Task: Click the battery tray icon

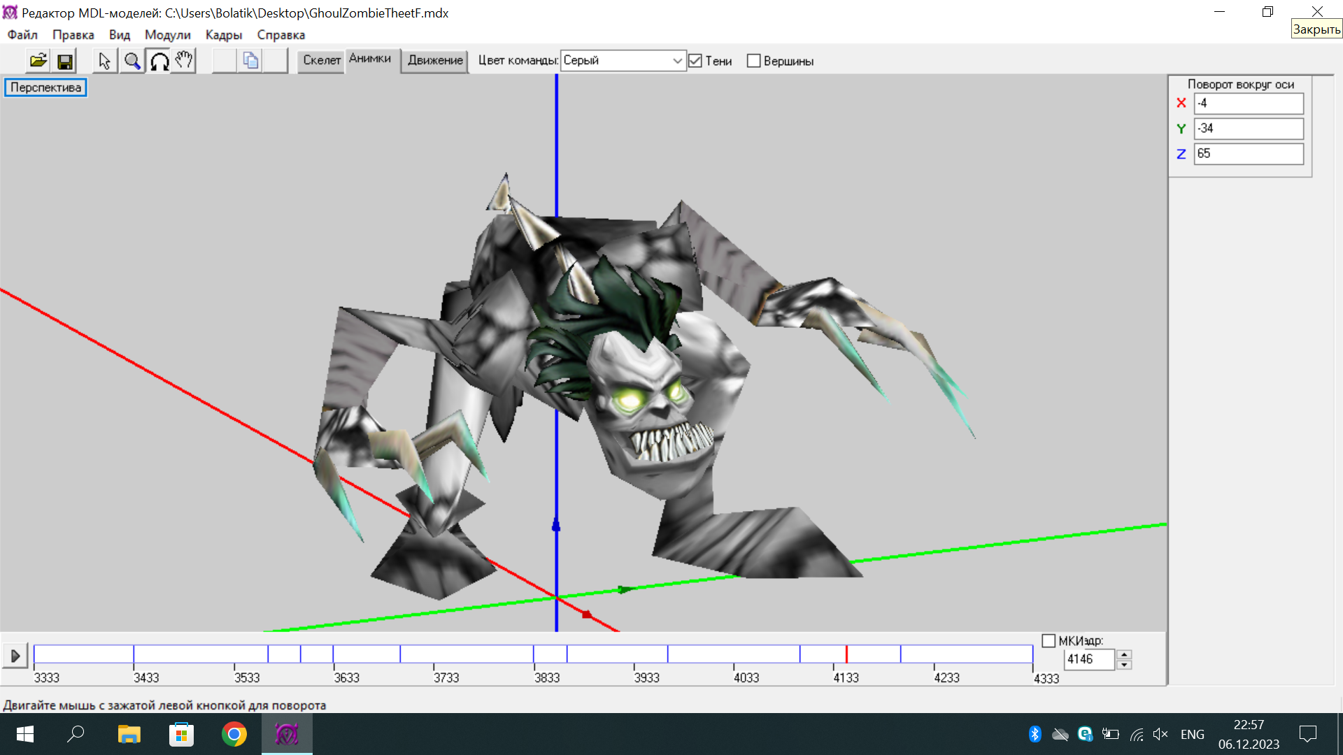Action: pyautogui.click(x=1111, y=734)
